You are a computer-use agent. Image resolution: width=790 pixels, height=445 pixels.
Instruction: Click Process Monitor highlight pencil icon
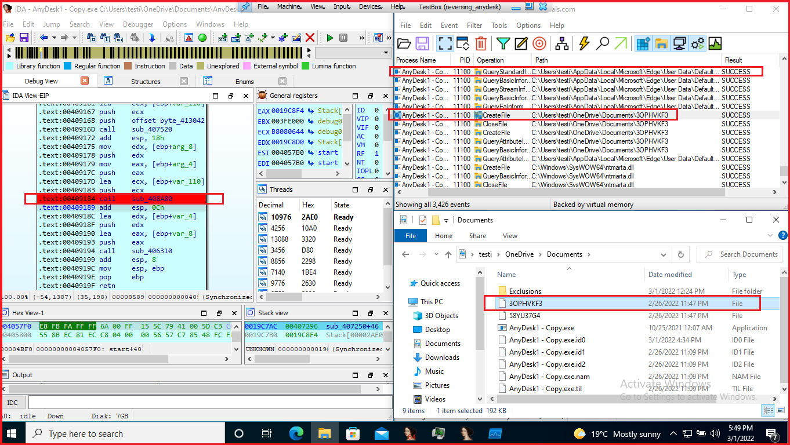click(x=521, y=43)
